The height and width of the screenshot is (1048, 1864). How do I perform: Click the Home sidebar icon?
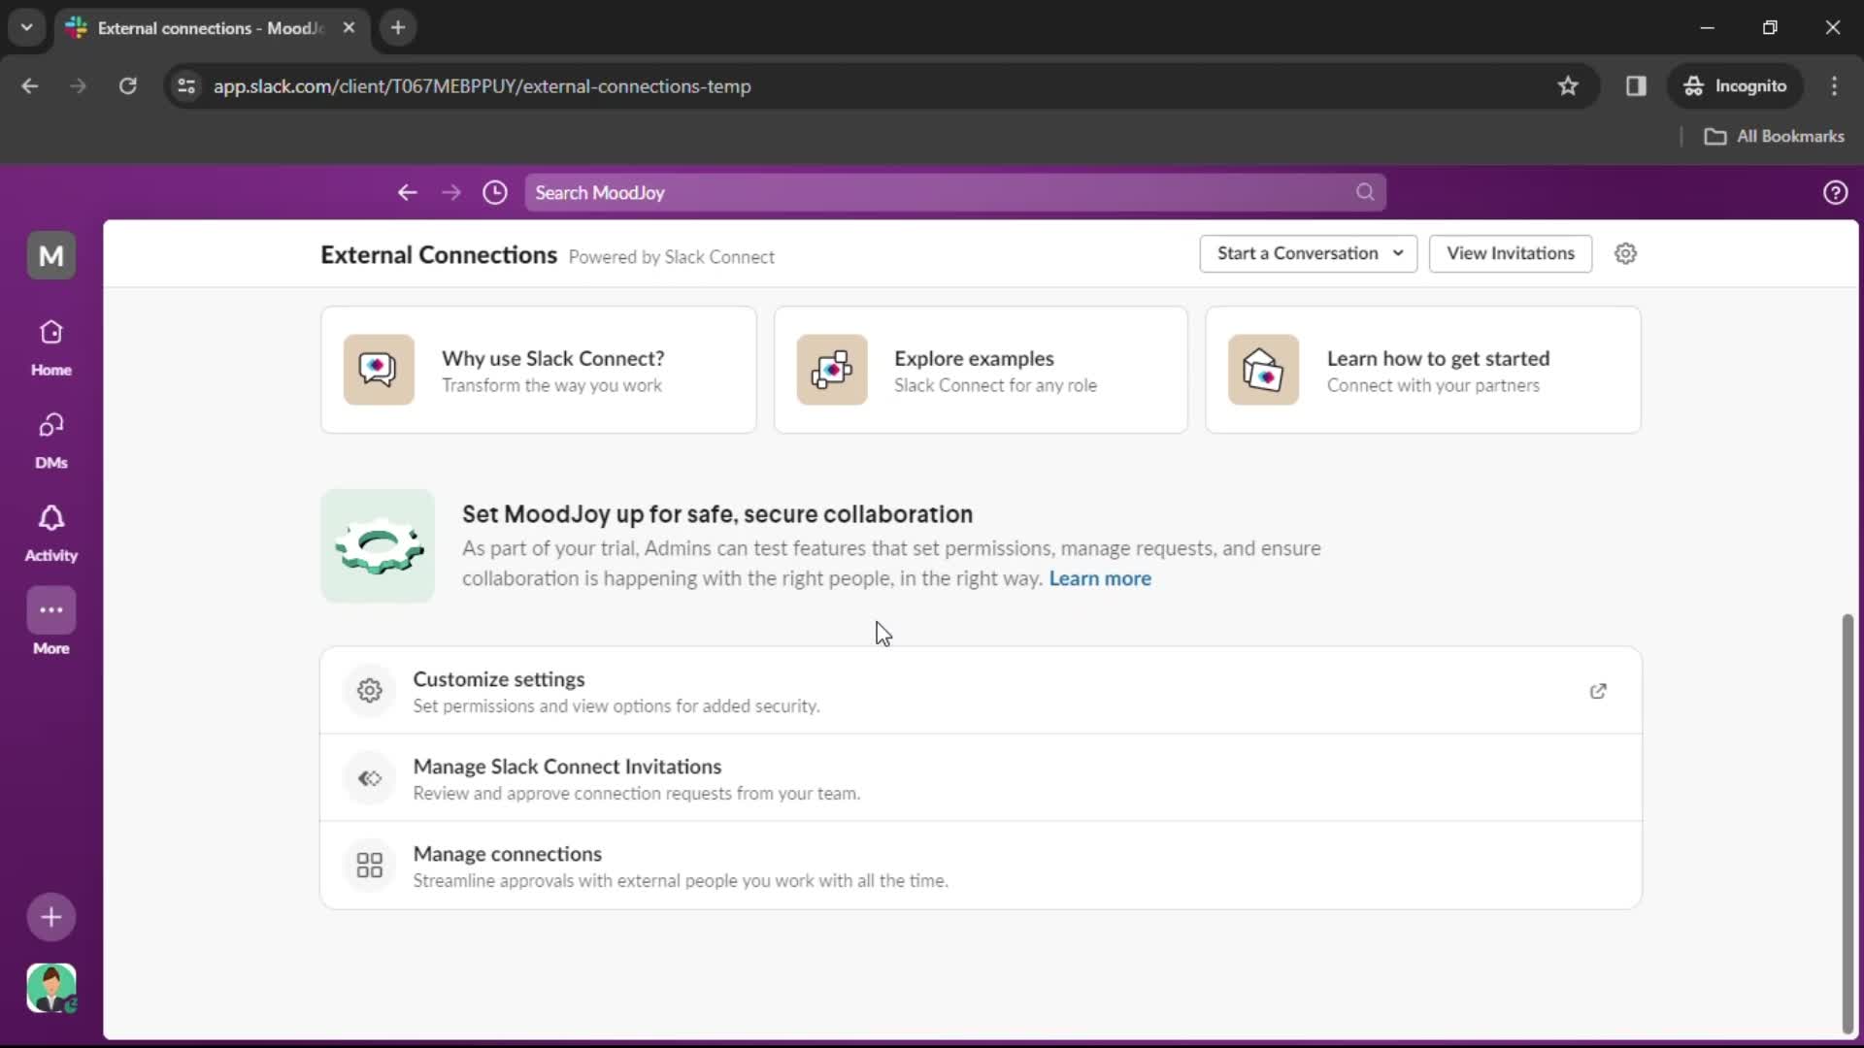tap(51, 346)
